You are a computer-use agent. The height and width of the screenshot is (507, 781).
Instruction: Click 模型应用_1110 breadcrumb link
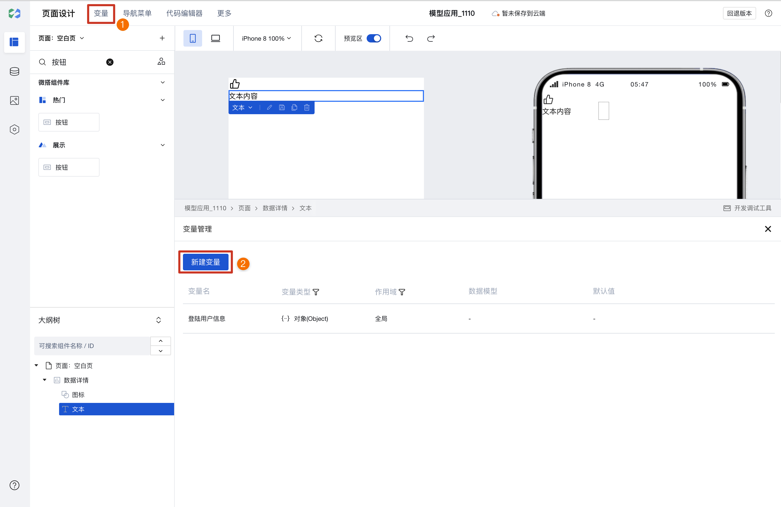click(x=205, y=208)
